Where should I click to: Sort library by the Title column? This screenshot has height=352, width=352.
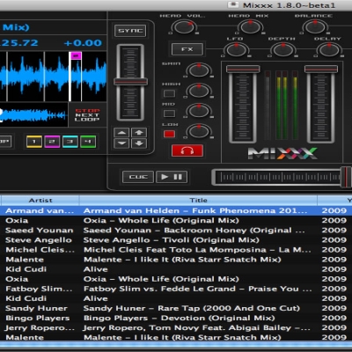pyautogui.click(x=198, y=201)
